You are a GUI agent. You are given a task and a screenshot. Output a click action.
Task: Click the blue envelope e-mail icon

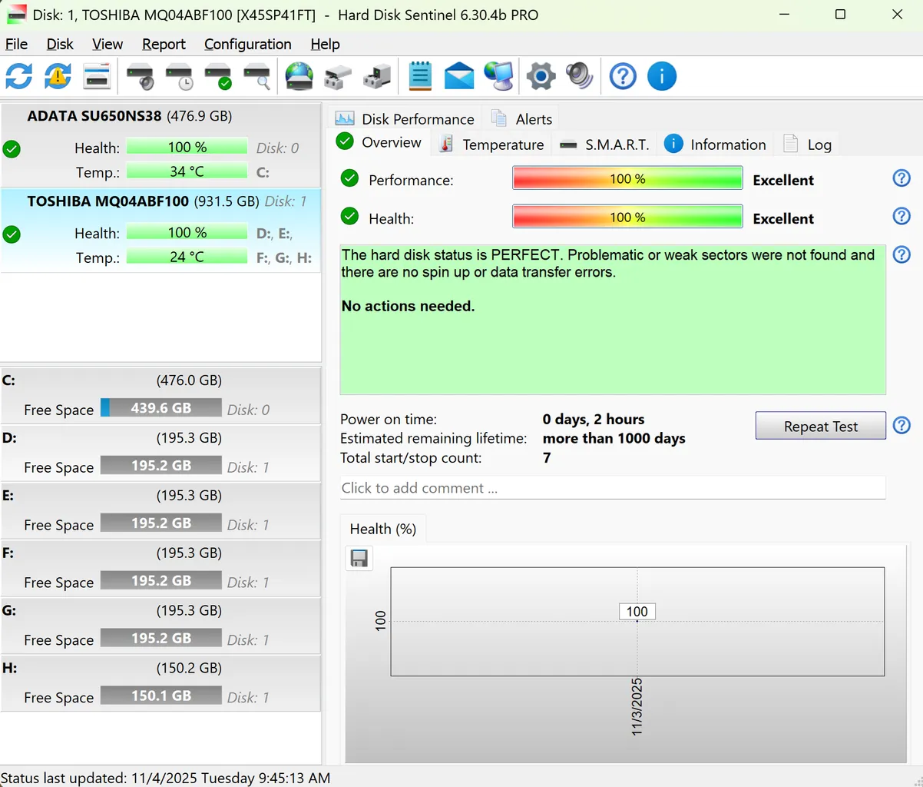[x=459, y=76]
